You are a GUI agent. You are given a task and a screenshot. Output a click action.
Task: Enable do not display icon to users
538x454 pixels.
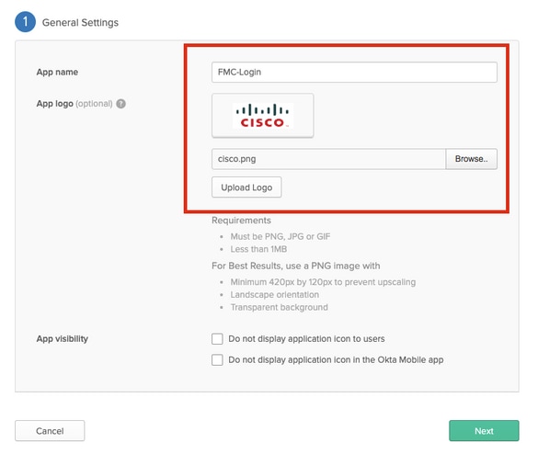click(x=217, y=339)
